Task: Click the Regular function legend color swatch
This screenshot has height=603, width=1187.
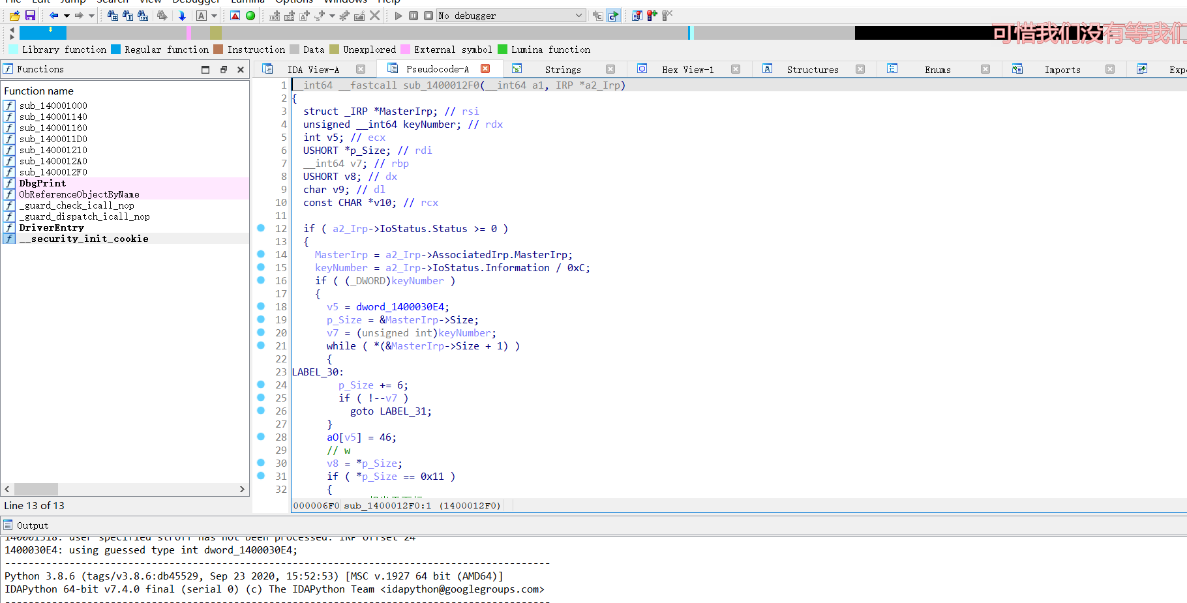Action: [115, 49]
